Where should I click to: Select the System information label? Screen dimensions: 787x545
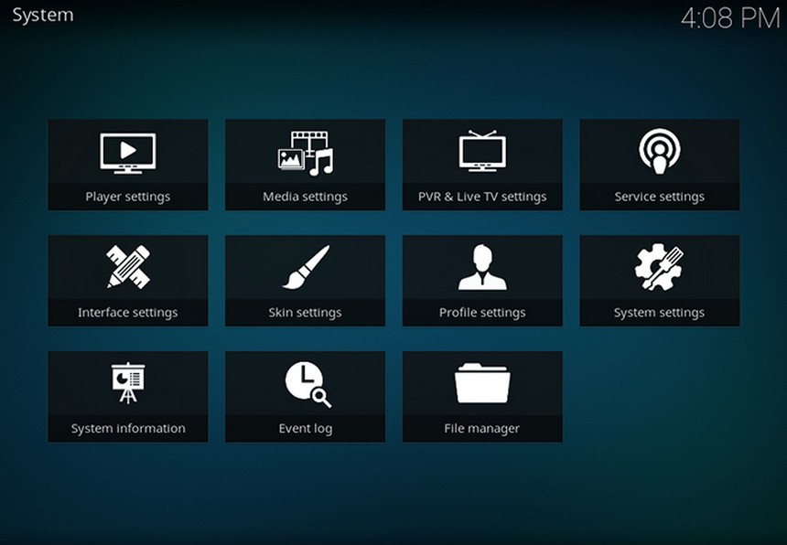coord(128,428)
